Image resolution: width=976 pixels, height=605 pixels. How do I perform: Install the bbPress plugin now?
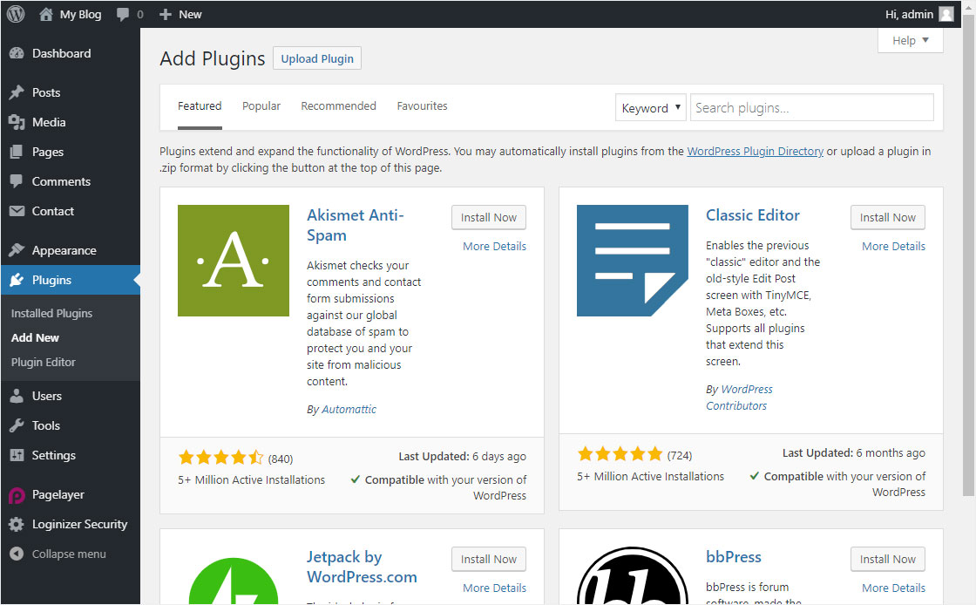pos(888,559)
